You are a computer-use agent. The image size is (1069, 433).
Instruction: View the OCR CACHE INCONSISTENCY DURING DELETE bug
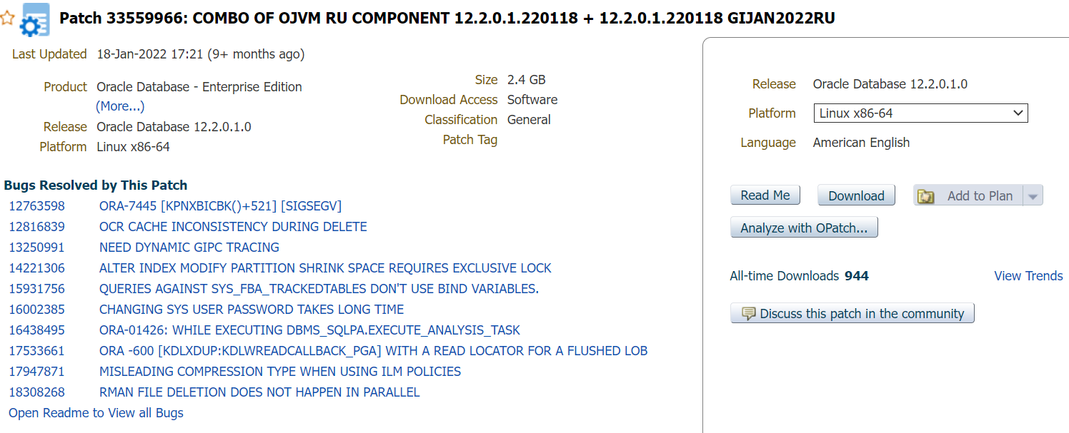pos(232,226)
